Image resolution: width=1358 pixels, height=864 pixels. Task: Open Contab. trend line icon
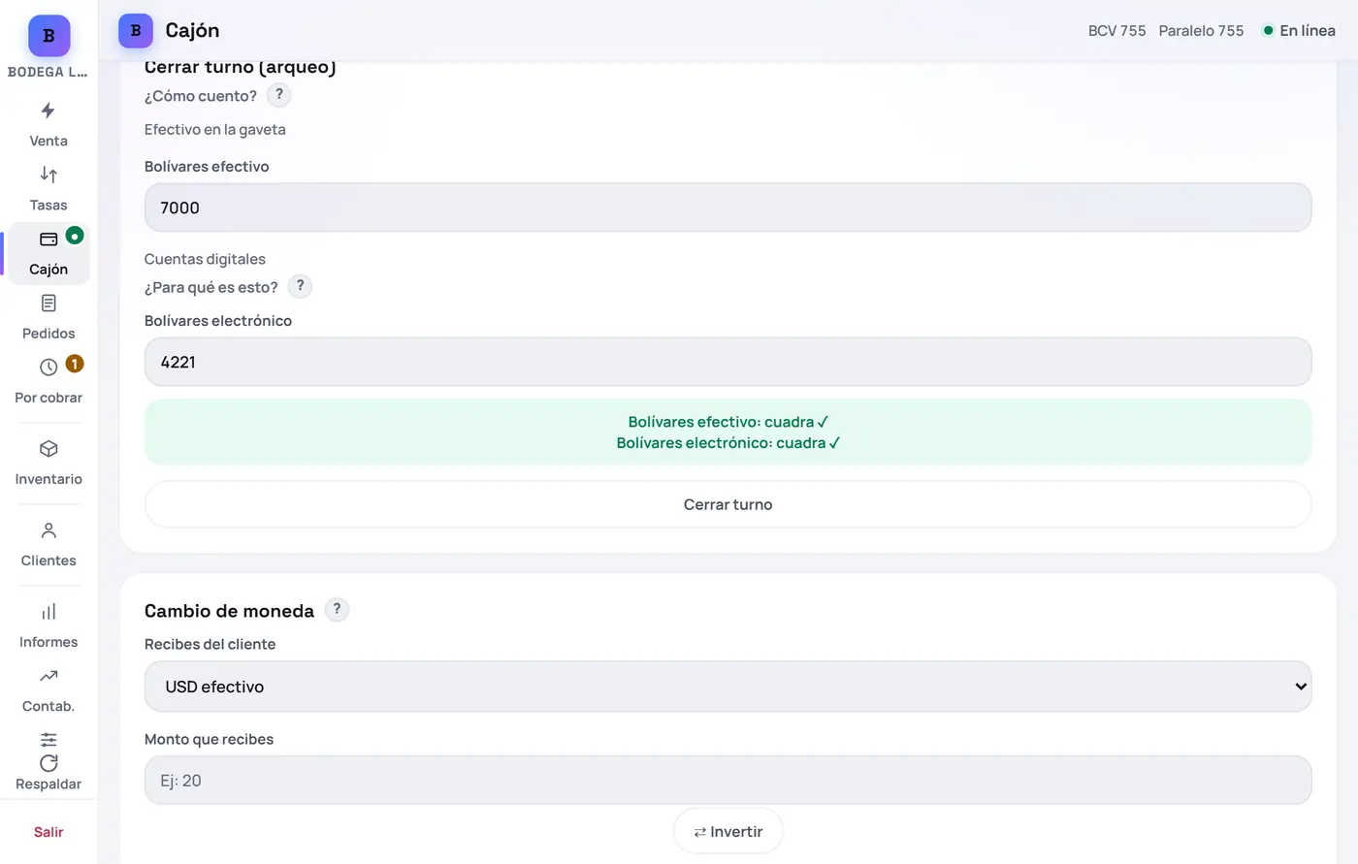tap(48, 676)
